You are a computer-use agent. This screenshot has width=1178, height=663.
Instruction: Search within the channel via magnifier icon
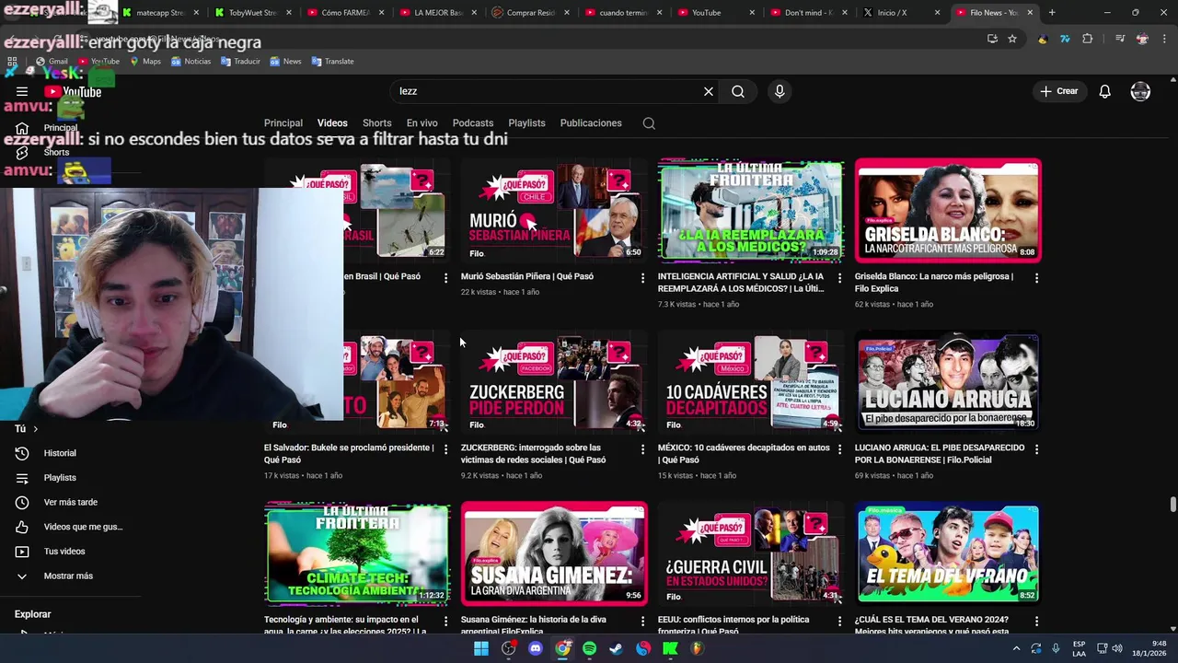(x=649, y=123)
